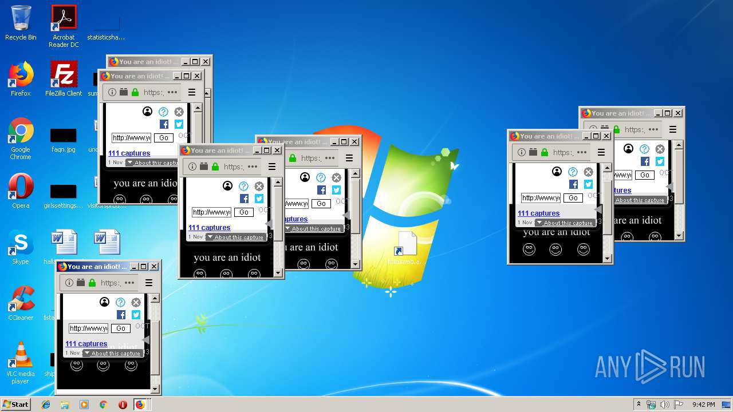Click green padlock in popup beside FileZilla icon
The image size is (733, 412).
(135, 92)
